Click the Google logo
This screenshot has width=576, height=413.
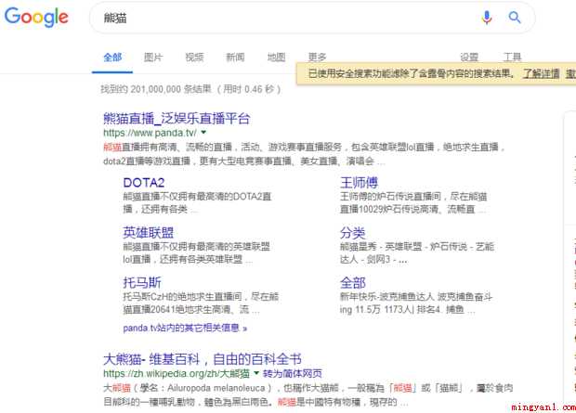[36, 17]
